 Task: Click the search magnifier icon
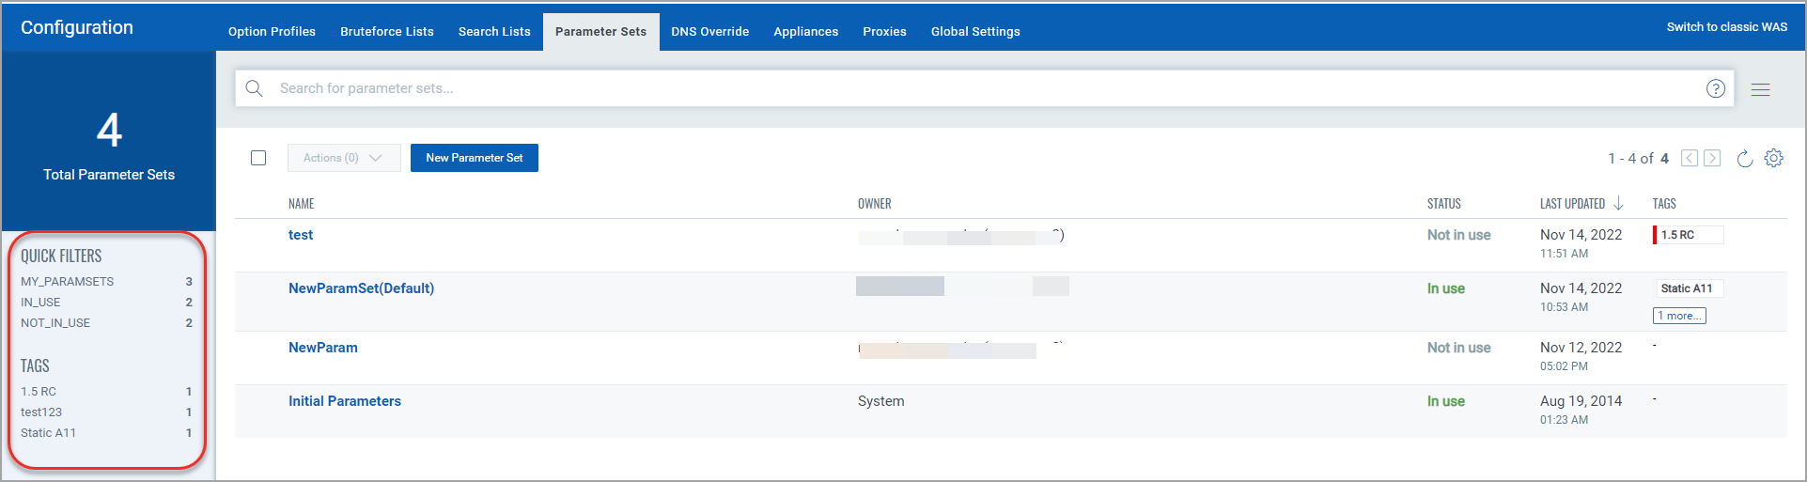pos(254,88)
